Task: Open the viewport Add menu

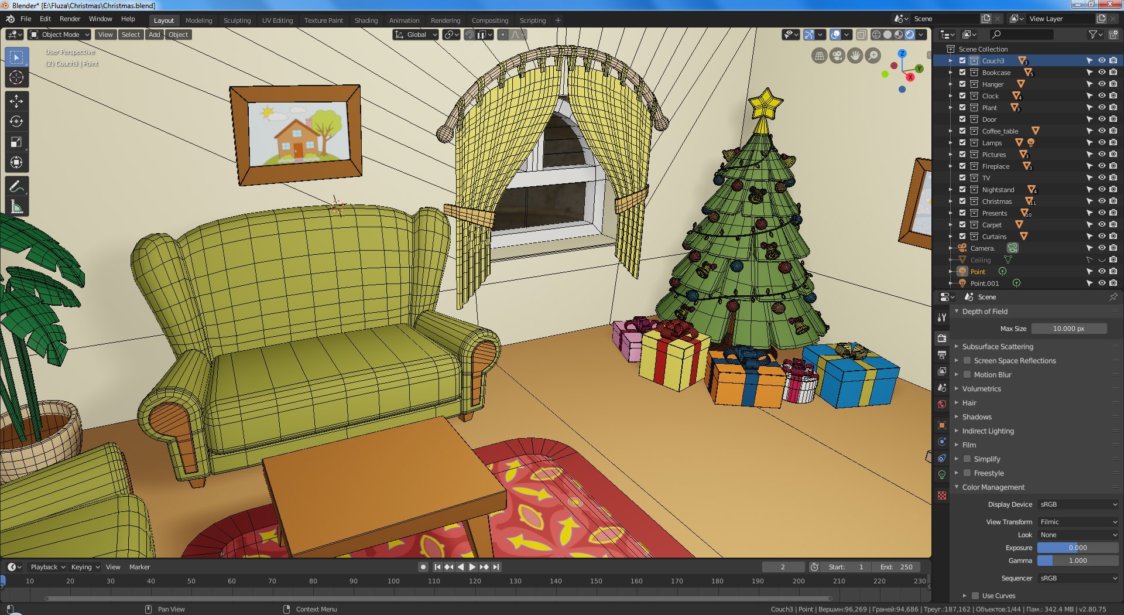Action: tap(154, 35)
